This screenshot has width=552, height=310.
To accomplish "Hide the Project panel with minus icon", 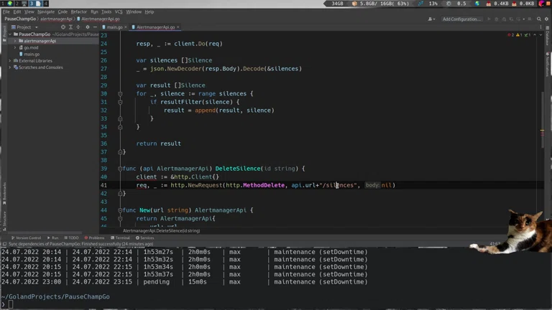I will pyautogui.click(x=95, y=27).
